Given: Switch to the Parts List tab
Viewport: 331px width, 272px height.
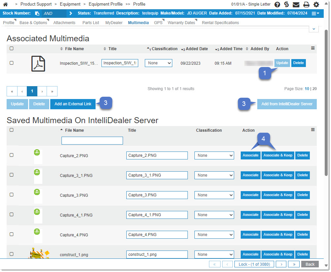Looking at the screenshot, I should (x=91, y=23).
